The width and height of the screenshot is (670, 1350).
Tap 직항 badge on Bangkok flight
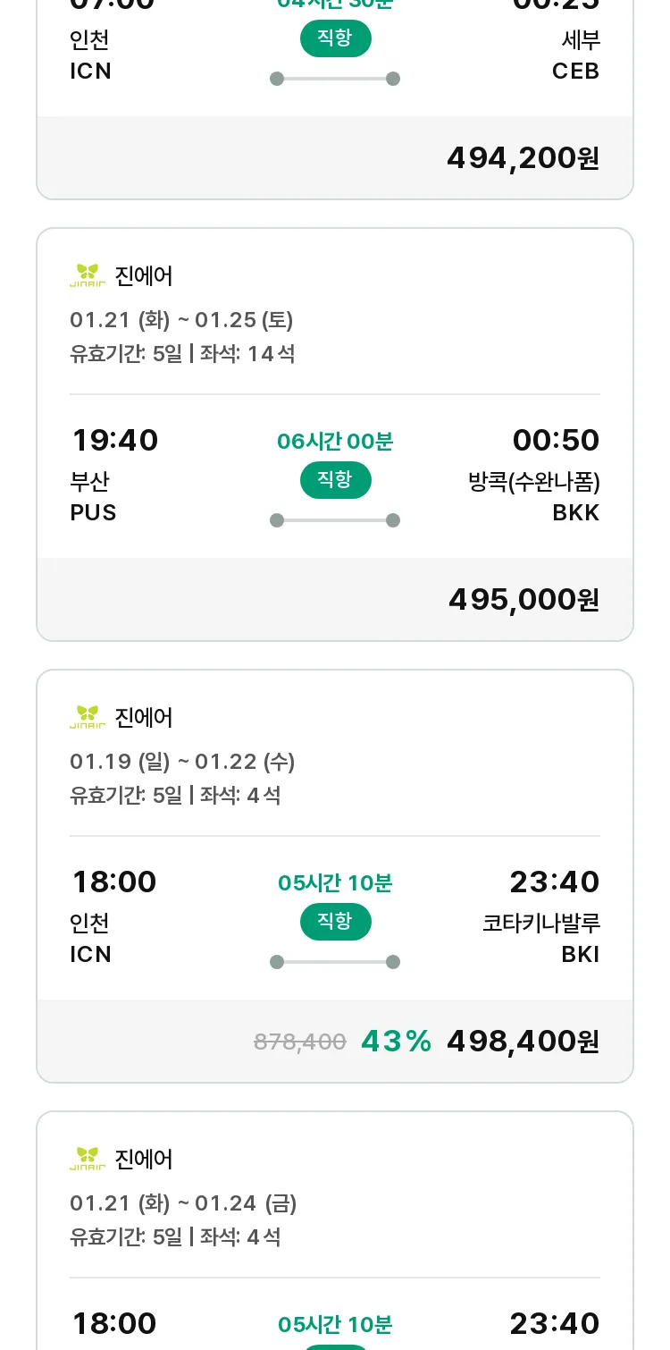(335, 480)
